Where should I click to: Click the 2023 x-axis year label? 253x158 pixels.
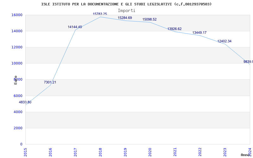tap(225, 152)
